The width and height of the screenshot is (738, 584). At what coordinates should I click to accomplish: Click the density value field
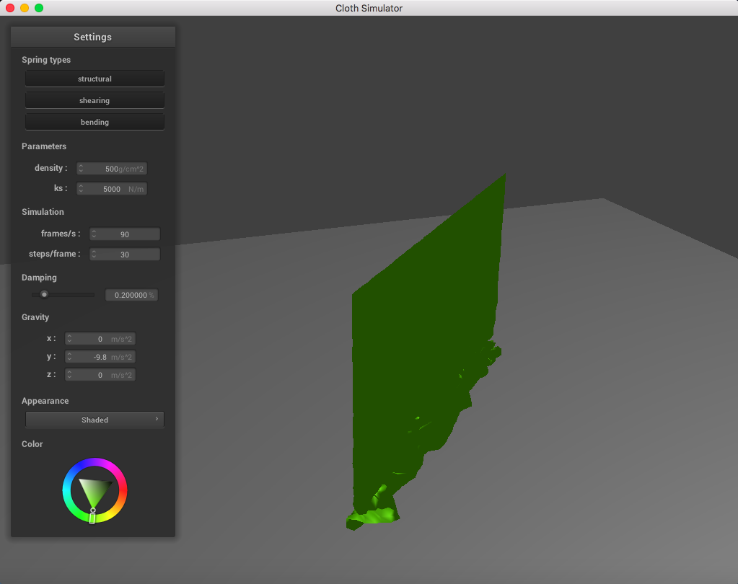coord(112,168)
